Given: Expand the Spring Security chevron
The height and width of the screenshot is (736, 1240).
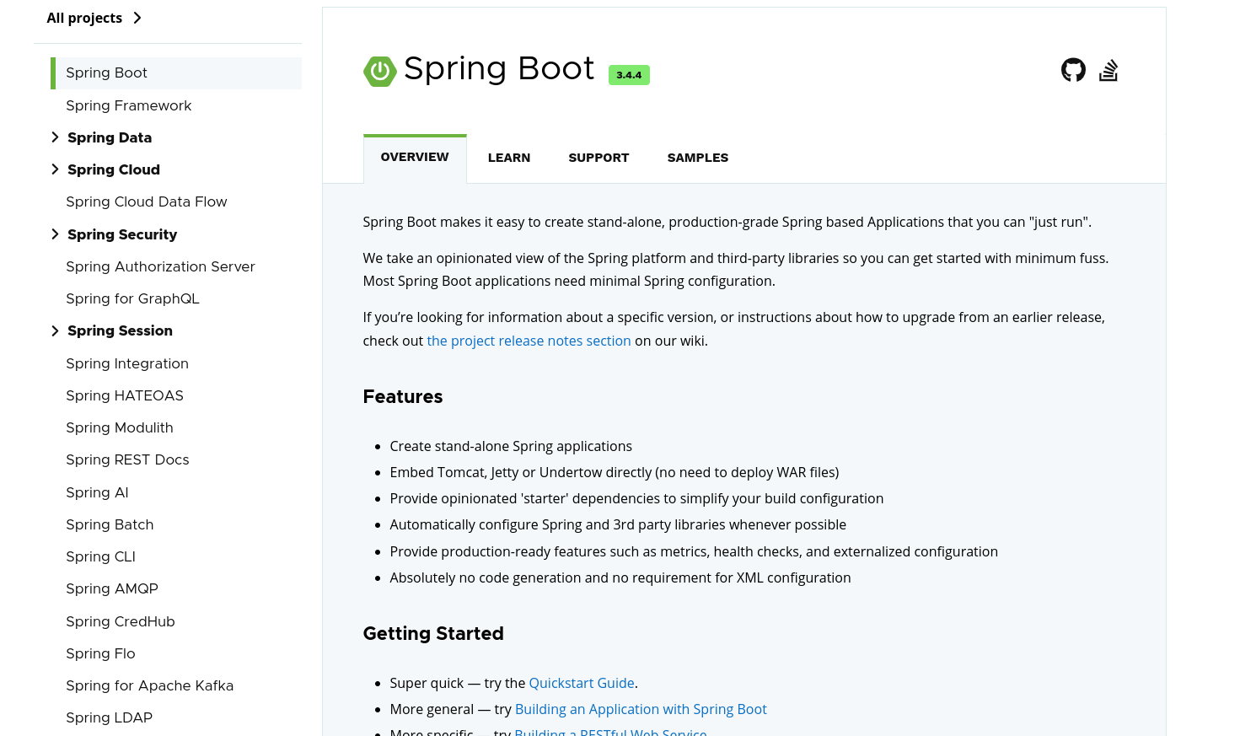Looking at the screenshot, I should tap(55, 234).
